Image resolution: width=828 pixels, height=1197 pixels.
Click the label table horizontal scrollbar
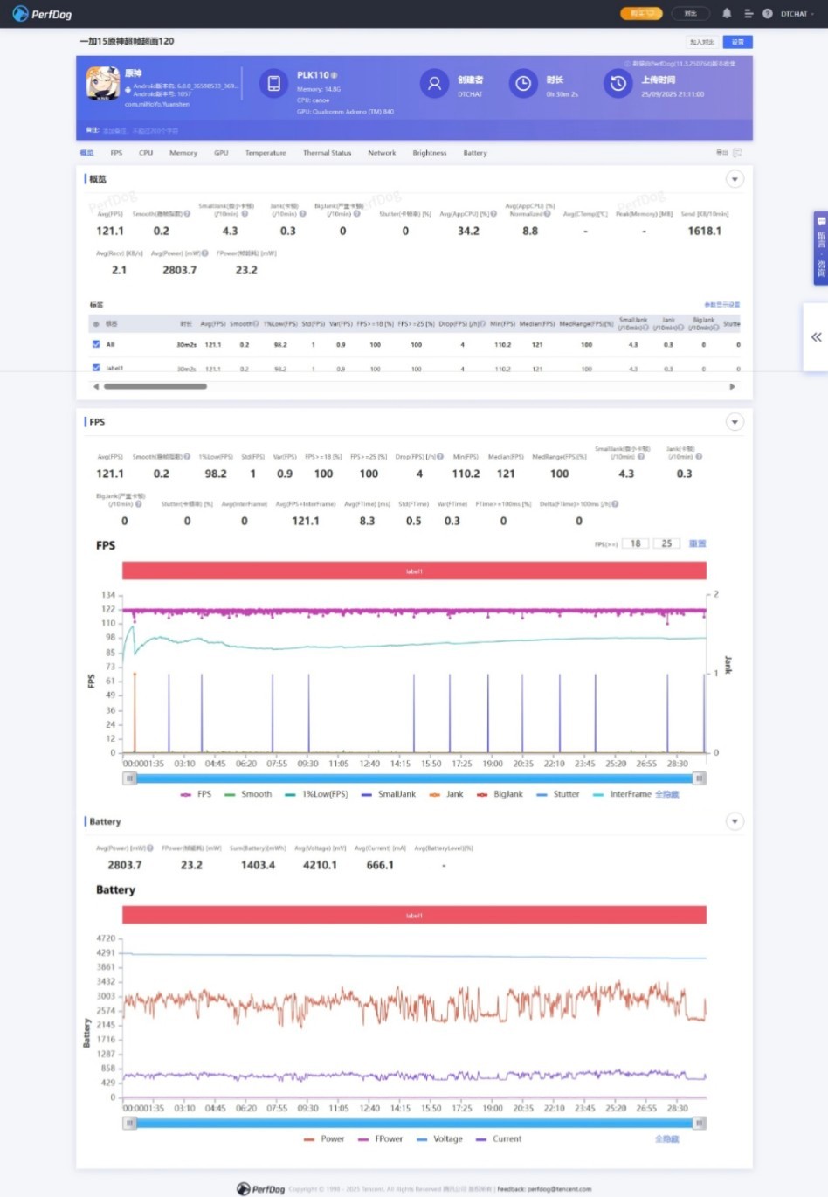click(155, 386)
